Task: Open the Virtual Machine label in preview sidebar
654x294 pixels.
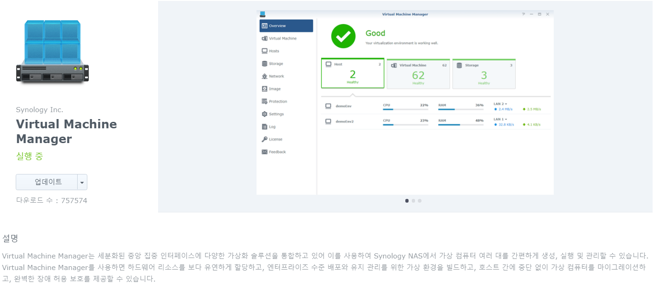Action: (283, 39)
